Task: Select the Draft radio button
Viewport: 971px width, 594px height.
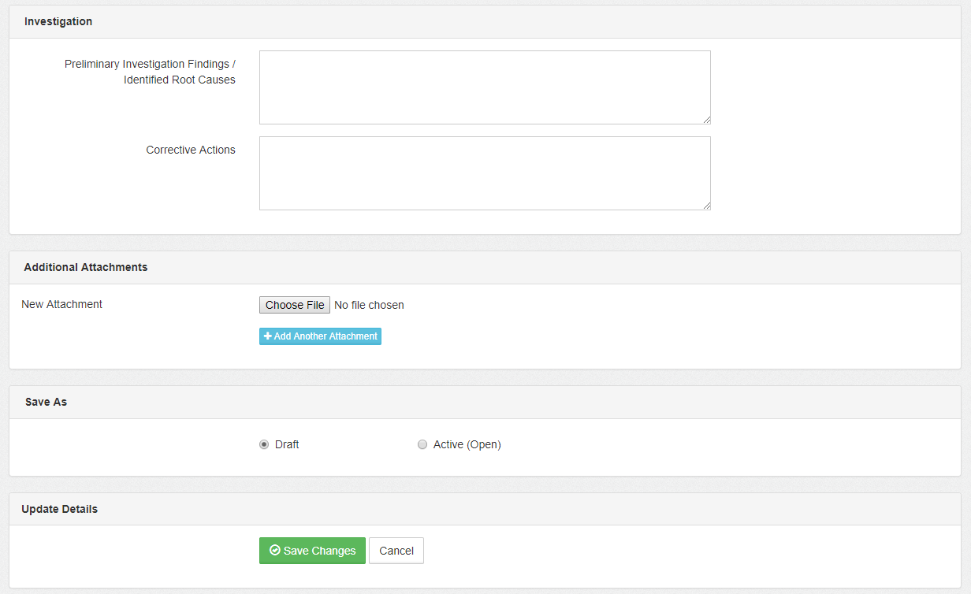Action: point(264,444)
